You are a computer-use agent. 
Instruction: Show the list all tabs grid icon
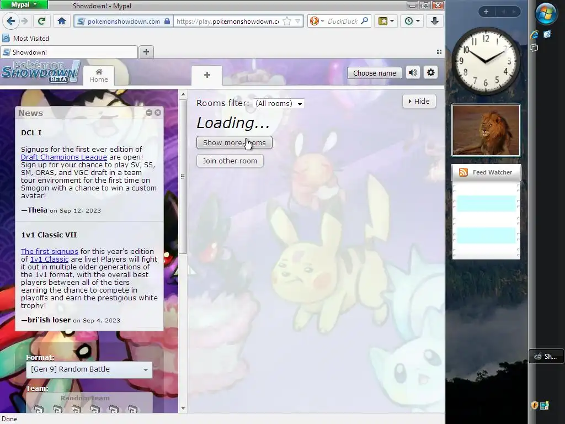pyautogui.click(x=439, y=52)
